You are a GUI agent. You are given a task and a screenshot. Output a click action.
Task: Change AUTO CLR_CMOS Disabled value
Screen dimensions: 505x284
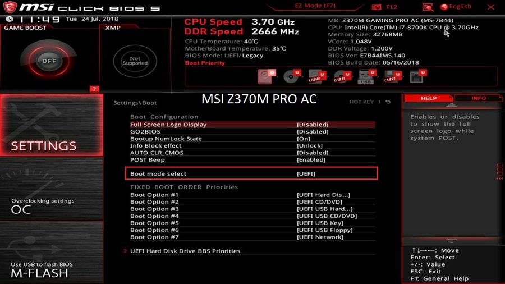coord(313,153)
